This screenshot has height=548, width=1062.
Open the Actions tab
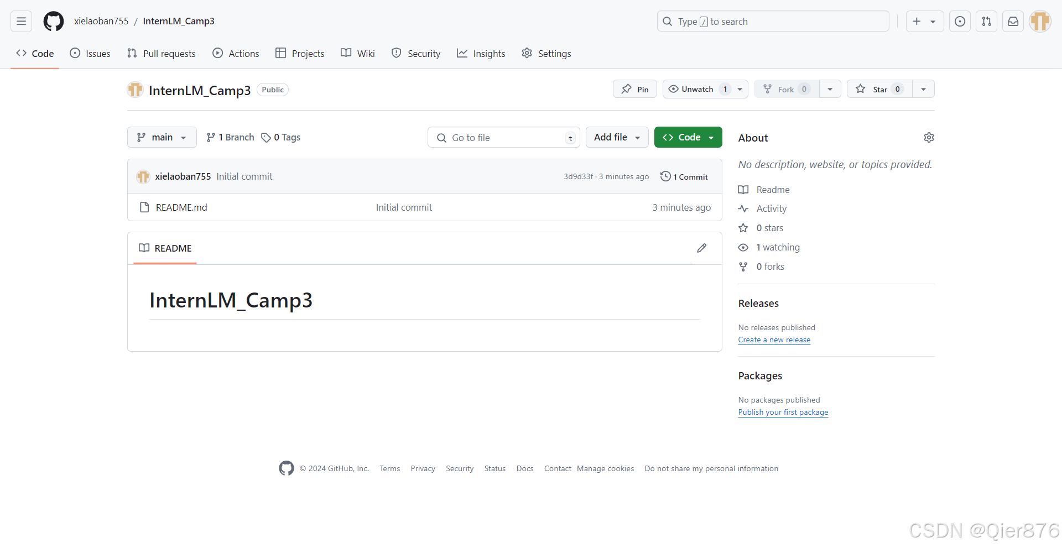(x=236, y=54)
